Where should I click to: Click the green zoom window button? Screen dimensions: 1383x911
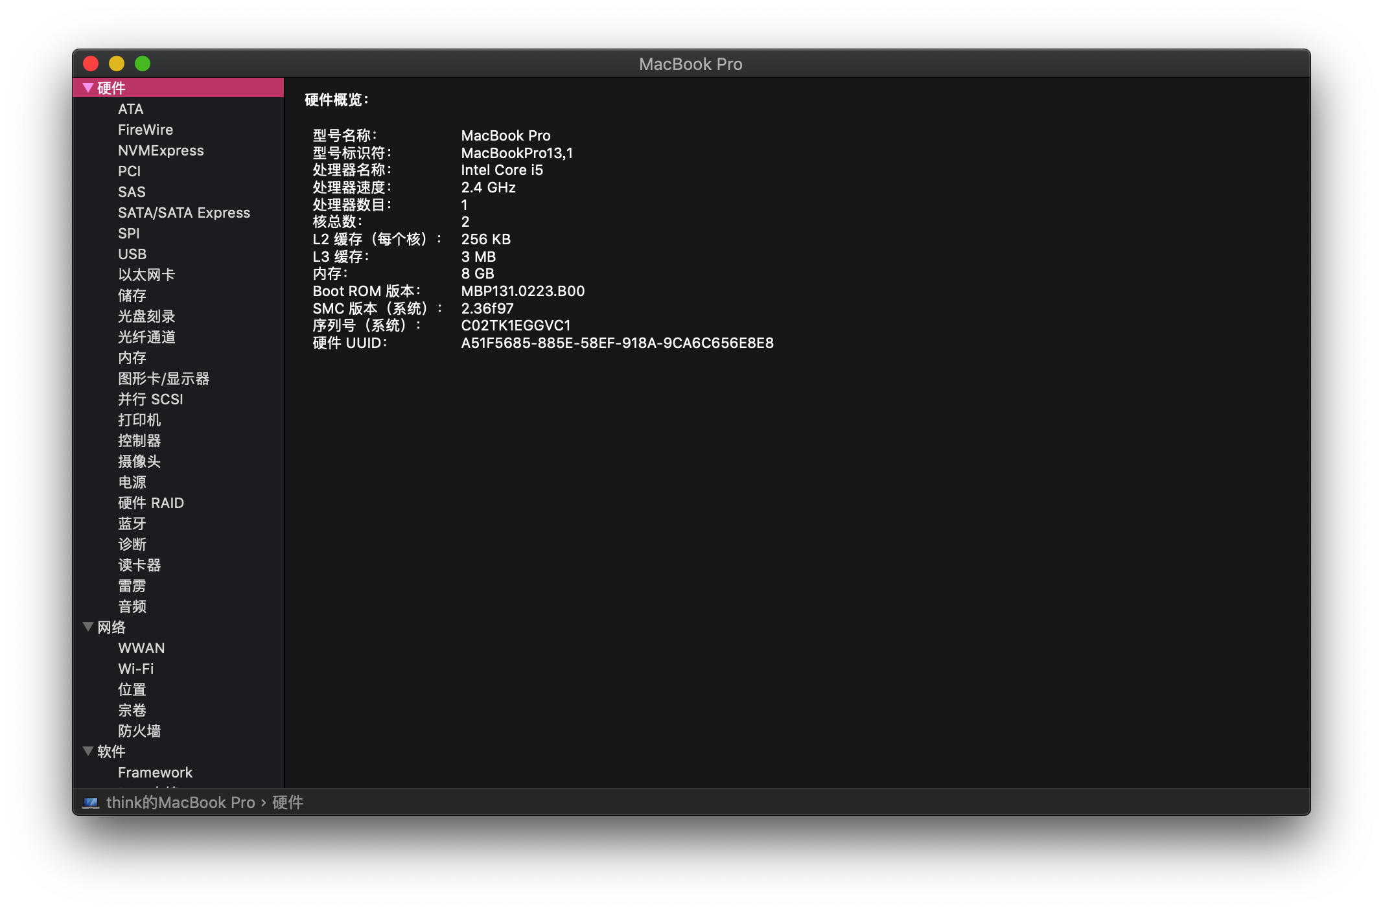(x=143, y=63)
